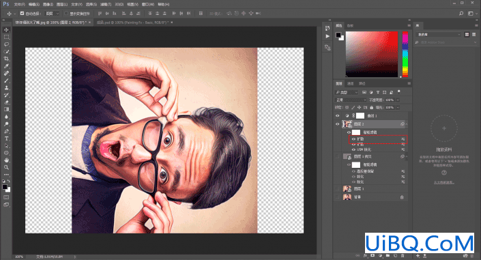Switch library to list view
Viewport: 481px width, 260px height.
(474, 34)
